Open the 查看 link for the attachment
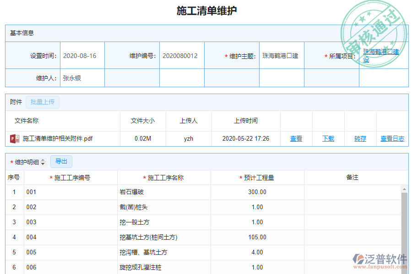Viewport: 412px width, 274px height. click(x=296, y=138)
